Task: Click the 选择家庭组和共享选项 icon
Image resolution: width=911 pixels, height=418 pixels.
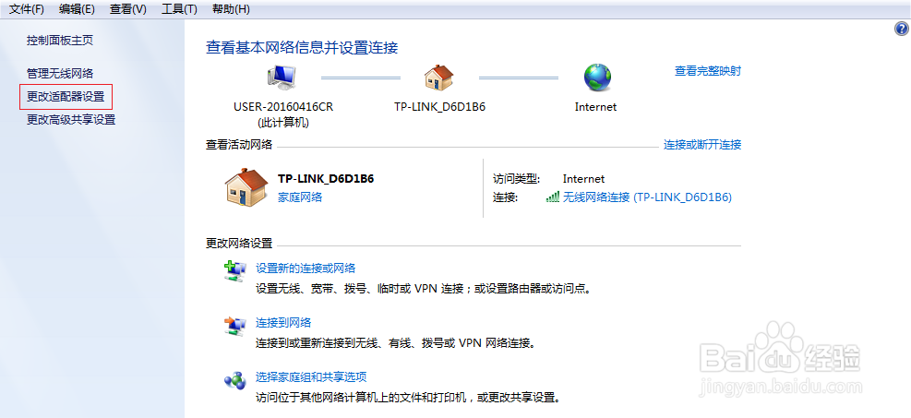Action: click(235, 380)
